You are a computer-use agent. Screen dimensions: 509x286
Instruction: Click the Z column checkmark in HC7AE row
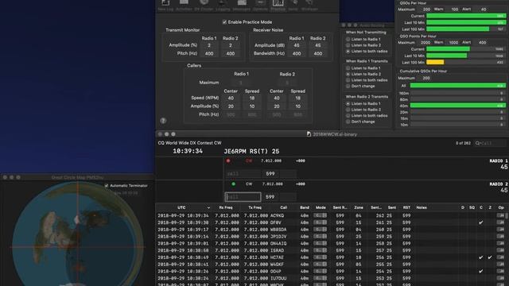pos(490,257)
